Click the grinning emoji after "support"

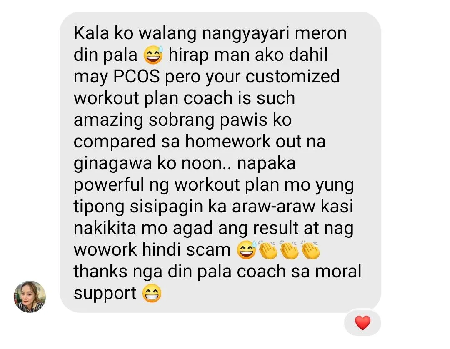click(x=152, y=293)
